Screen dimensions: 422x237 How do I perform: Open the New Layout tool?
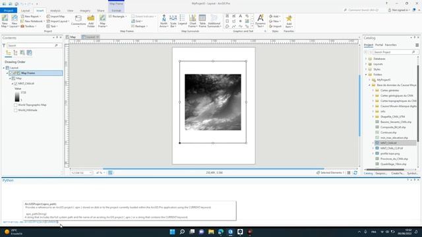coord(15,21)
